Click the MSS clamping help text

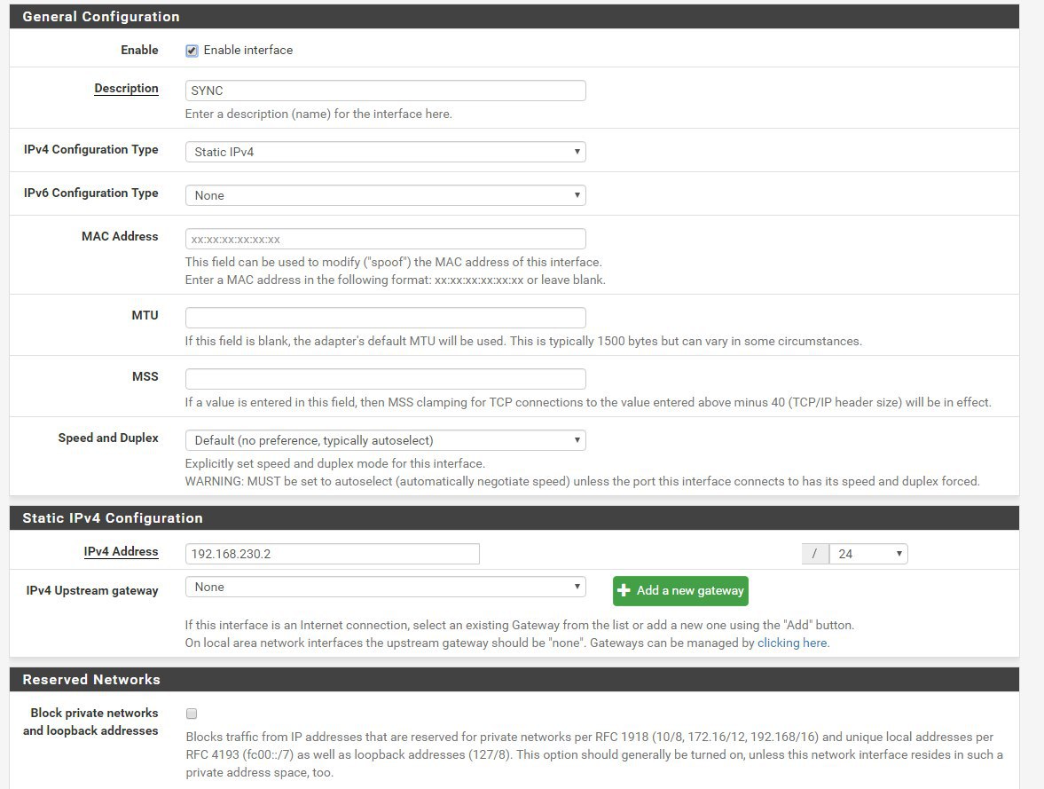pos(588,403)
